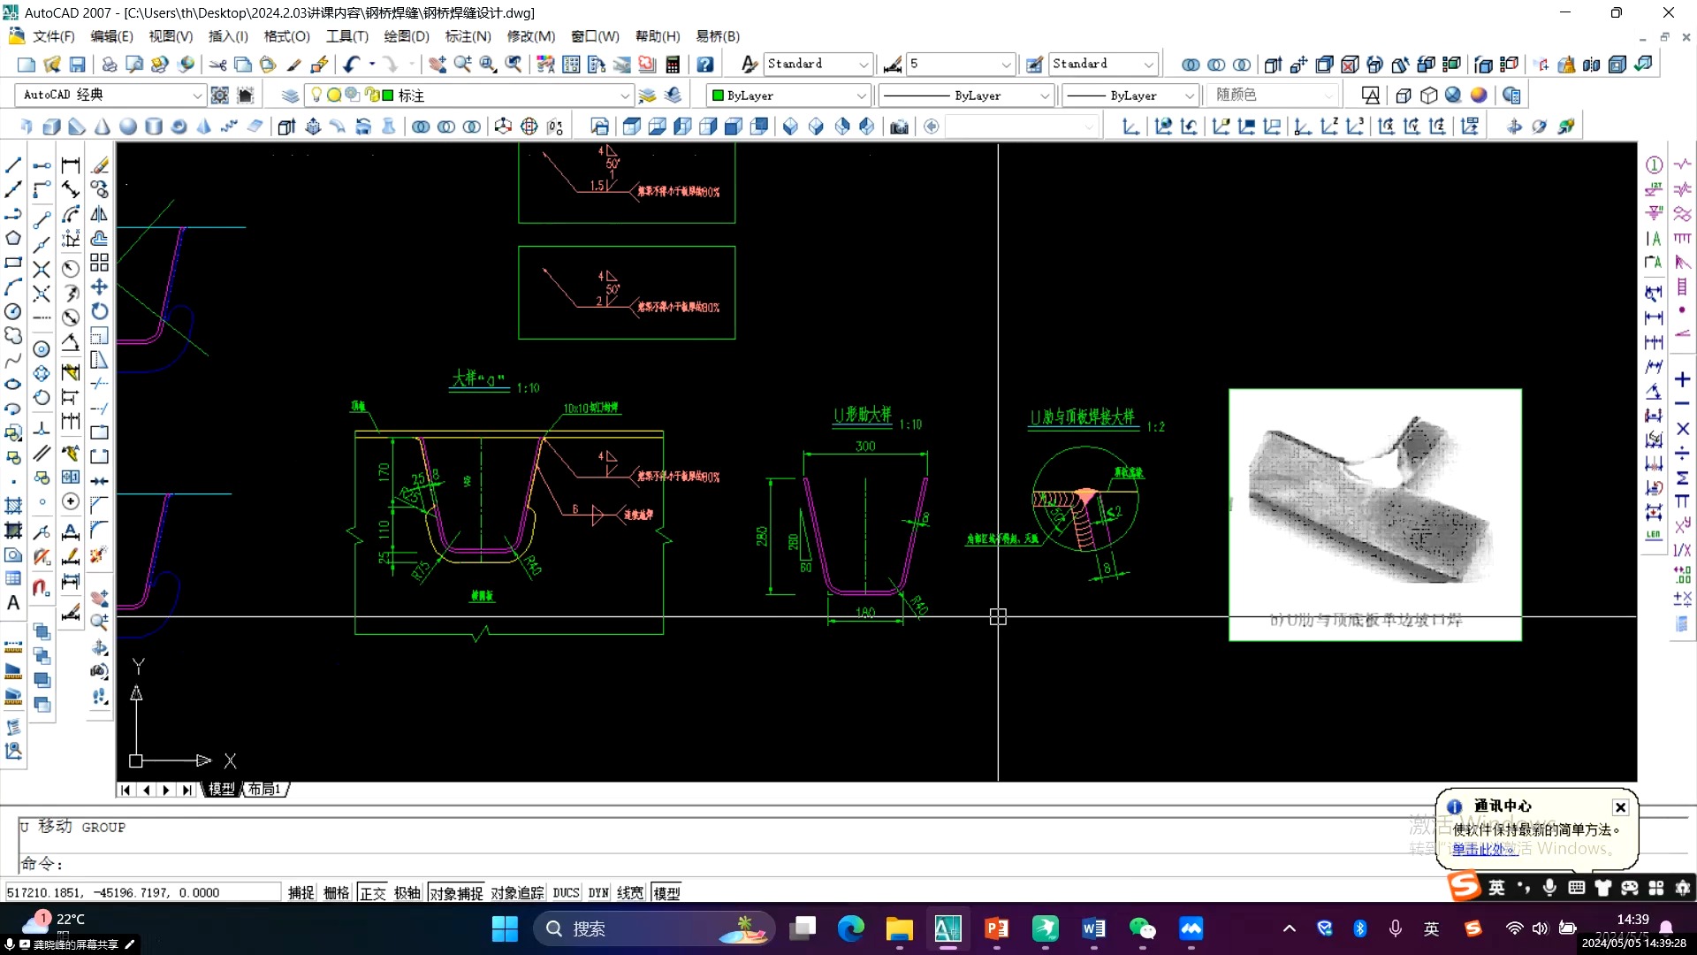The width and height of the screenshot is (1697, 955).
Task: Select the Pan realtime hand tool
Action: click(x=437, y=65)
